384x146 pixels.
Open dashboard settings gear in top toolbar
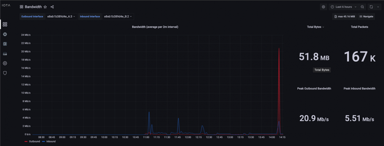pyautogui.click(x=324, y=7)
